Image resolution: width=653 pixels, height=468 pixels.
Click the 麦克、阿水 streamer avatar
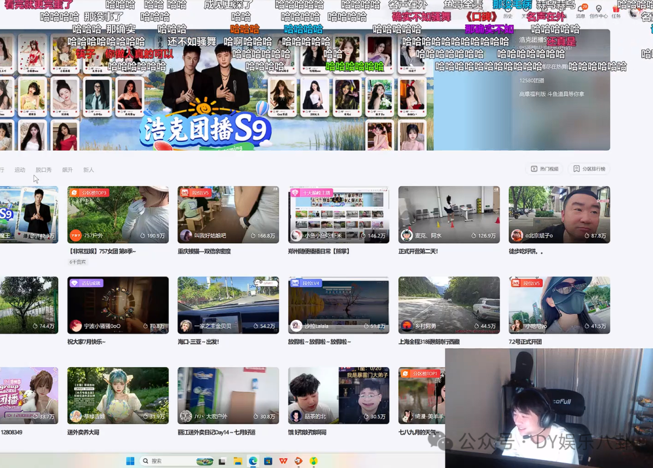[x=406, y=236]
